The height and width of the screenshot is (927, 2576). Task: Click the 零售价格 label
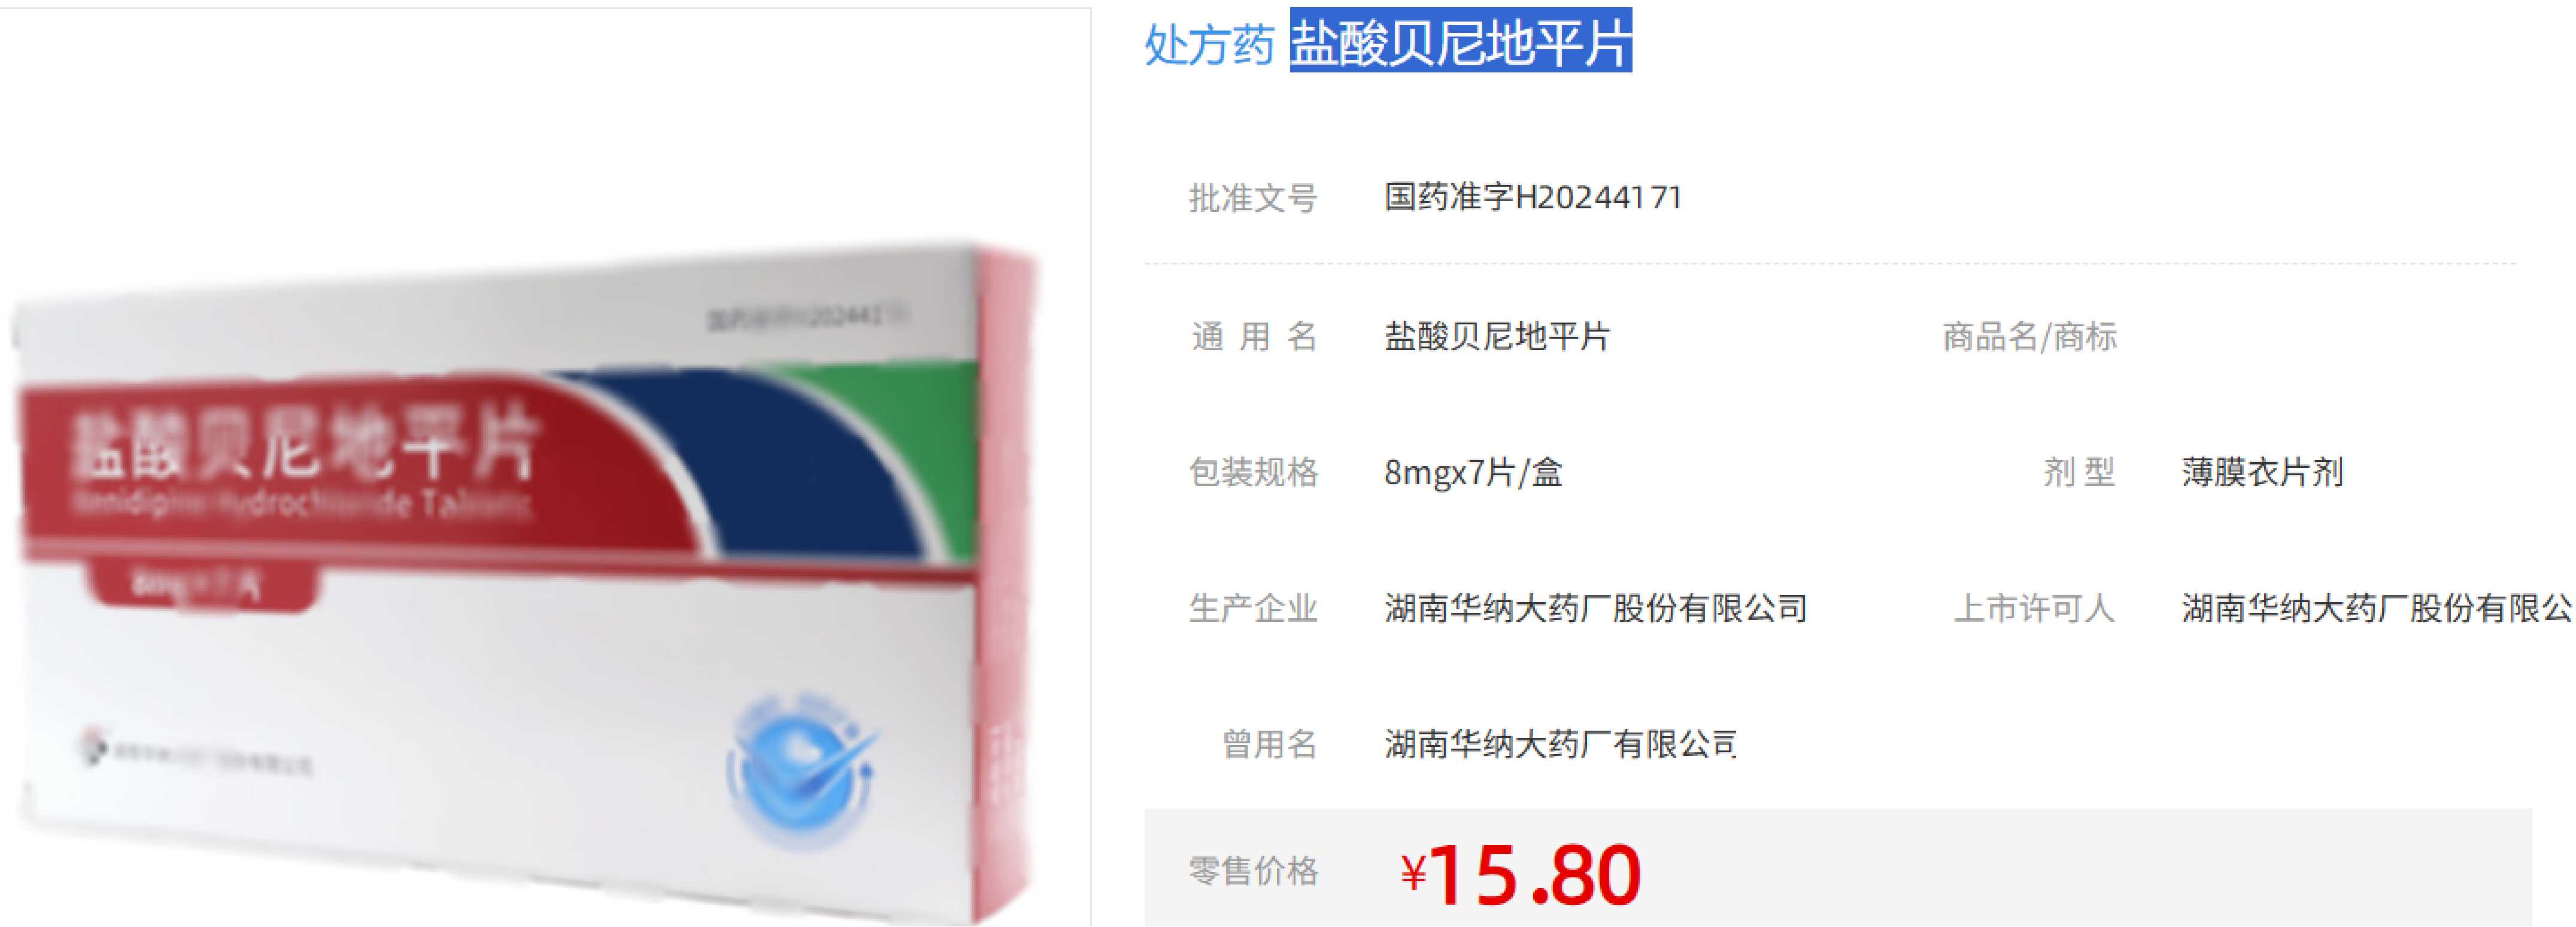[1253, 871]
